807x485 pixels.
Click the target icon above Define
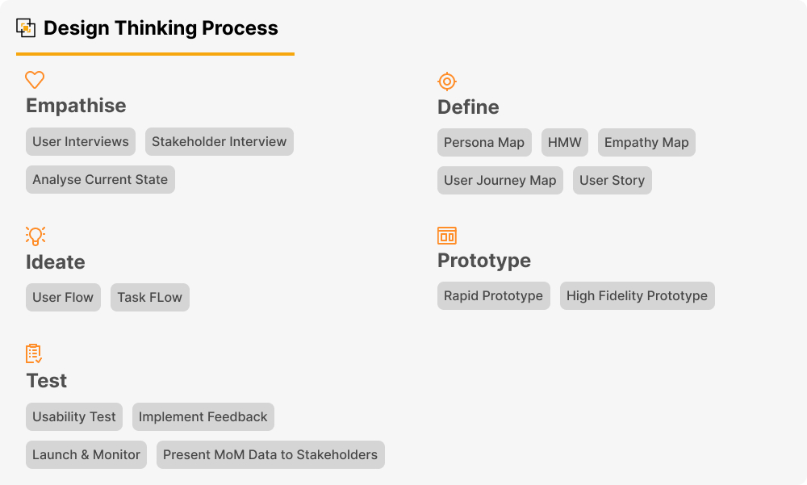point(447,82)
